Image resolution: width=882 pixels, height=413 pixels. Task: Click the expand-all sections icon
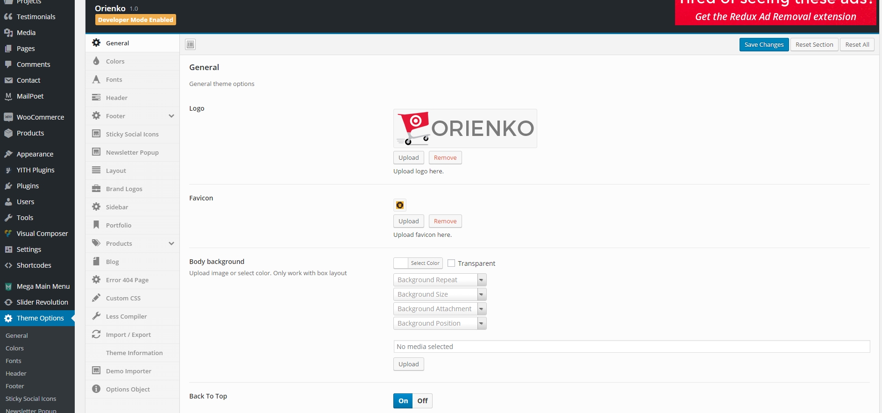click(190, 44)
